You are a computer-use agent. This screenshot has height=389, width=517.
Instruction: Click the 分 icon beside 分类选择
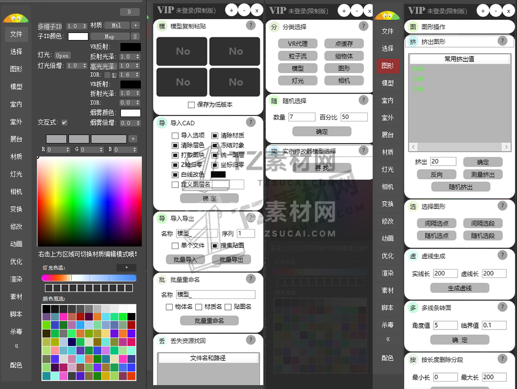click(274, 26)
